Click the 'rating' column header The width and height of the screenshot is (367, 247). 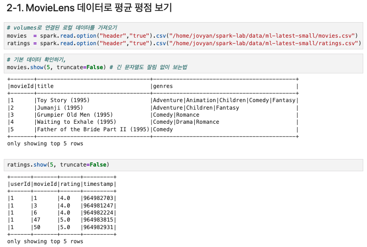click(x=70, y=184)
